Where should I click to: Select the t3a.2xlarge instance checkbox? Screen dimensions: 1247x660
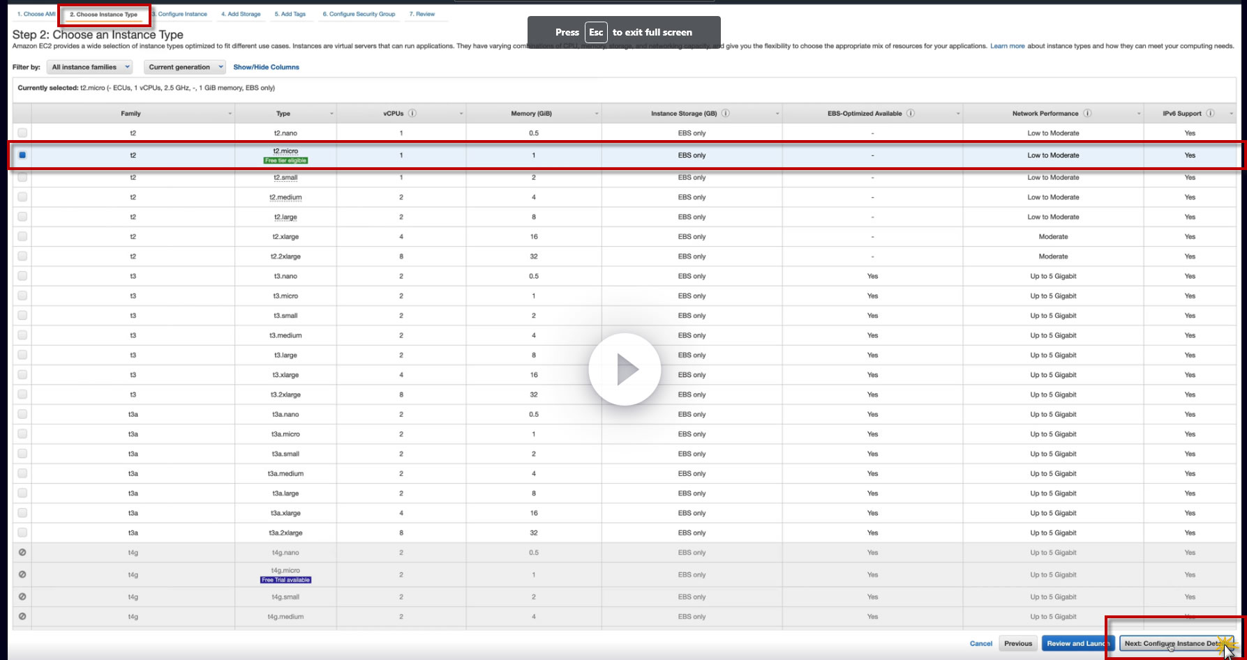[x=22, y=532]
